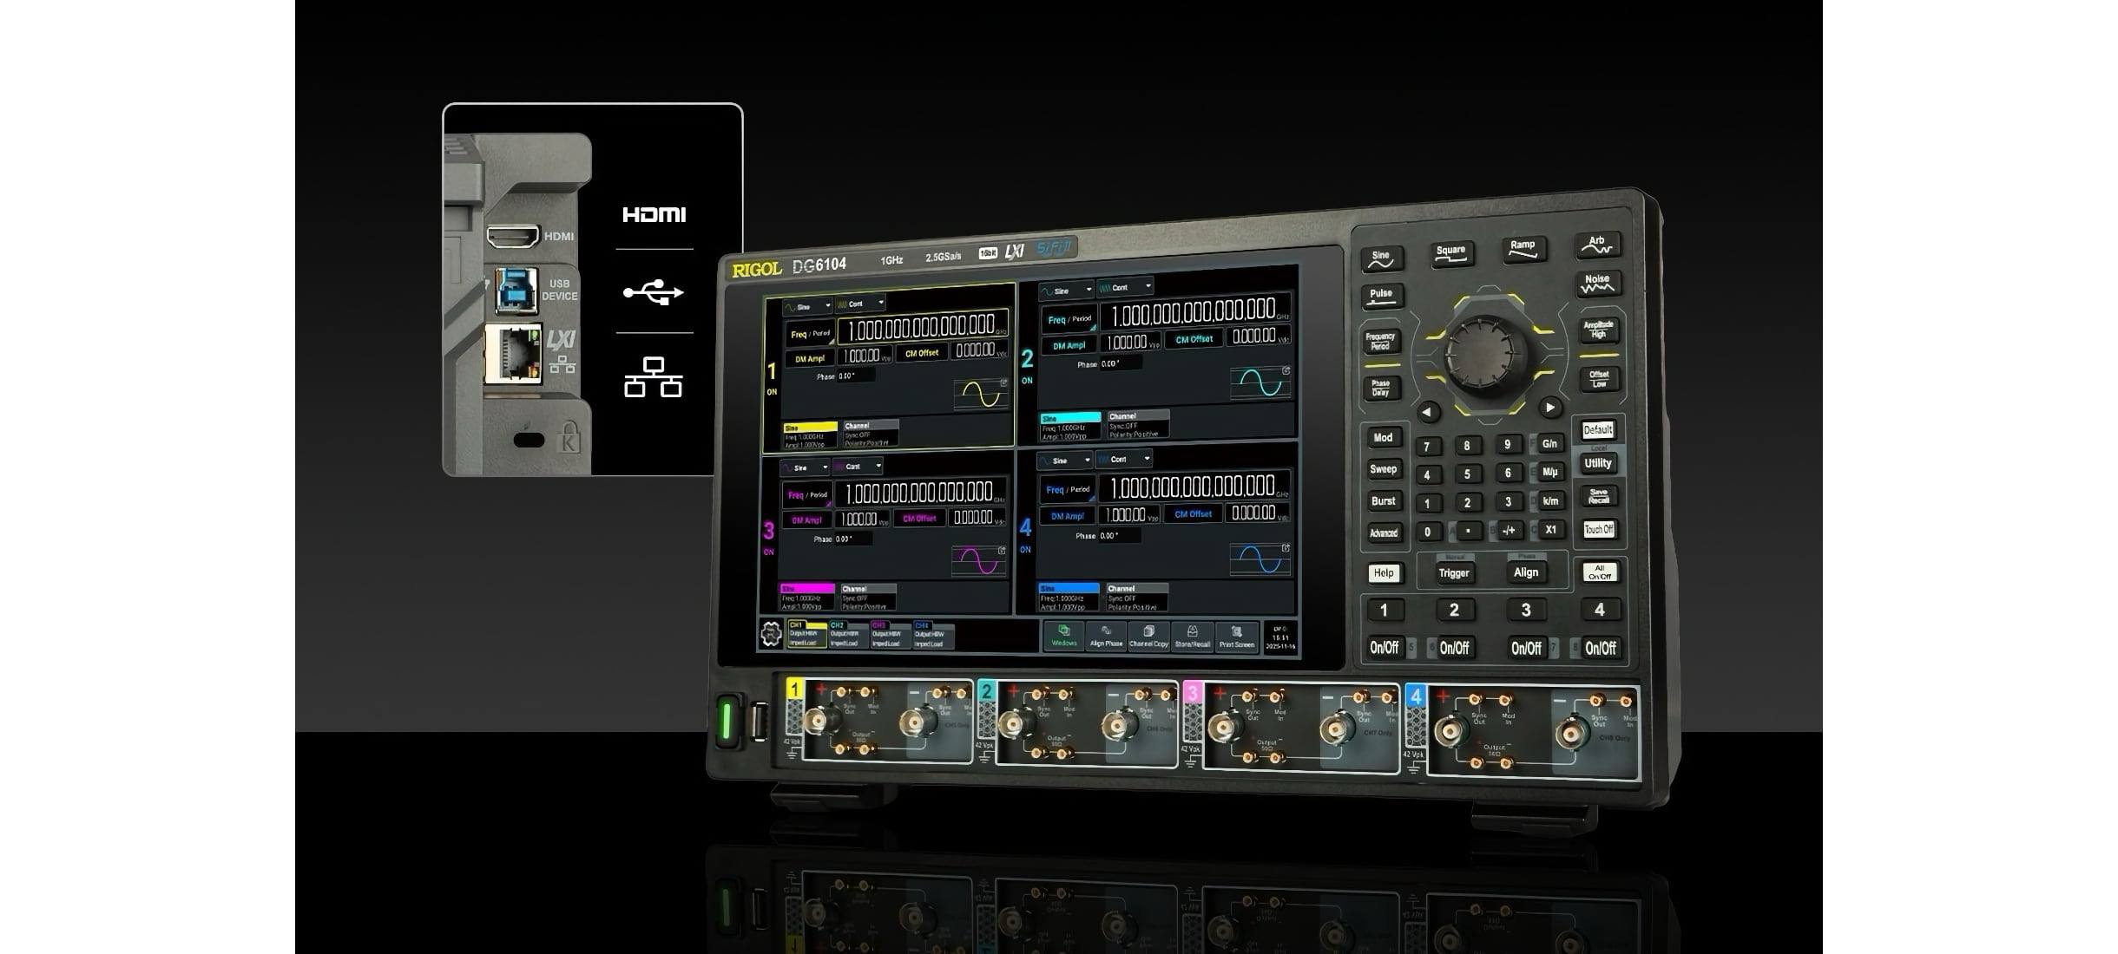Click the Amplitude/High hardware key
The width and height of the screenshot is (2118, 954).
point(1598,330)
